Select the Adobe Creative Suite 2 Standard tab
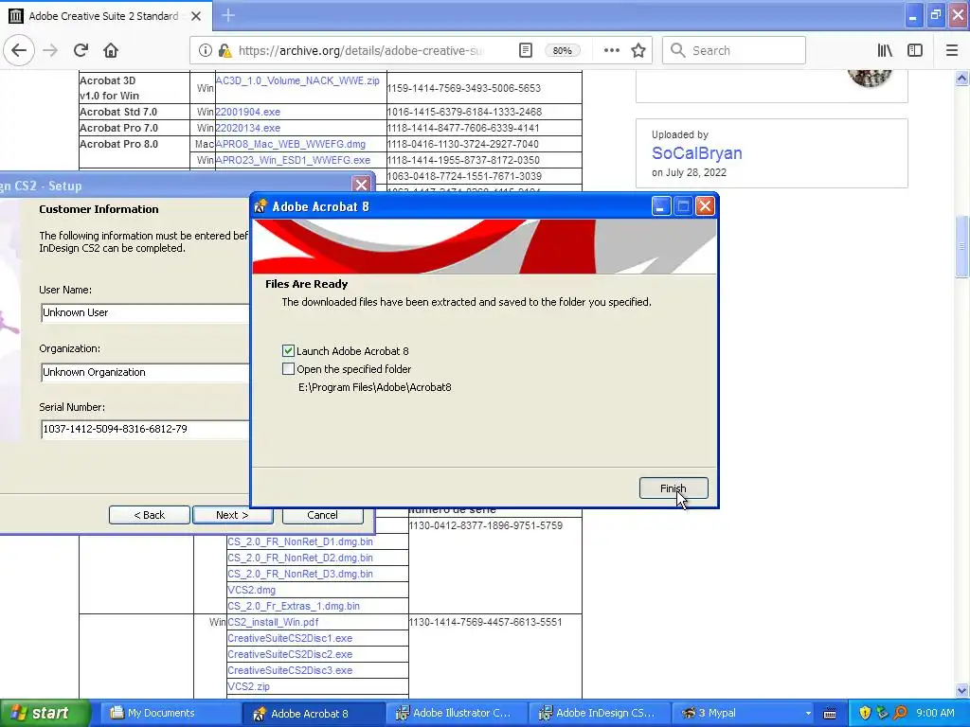This screenshot has width=970, height=727. tap(106, 15)
